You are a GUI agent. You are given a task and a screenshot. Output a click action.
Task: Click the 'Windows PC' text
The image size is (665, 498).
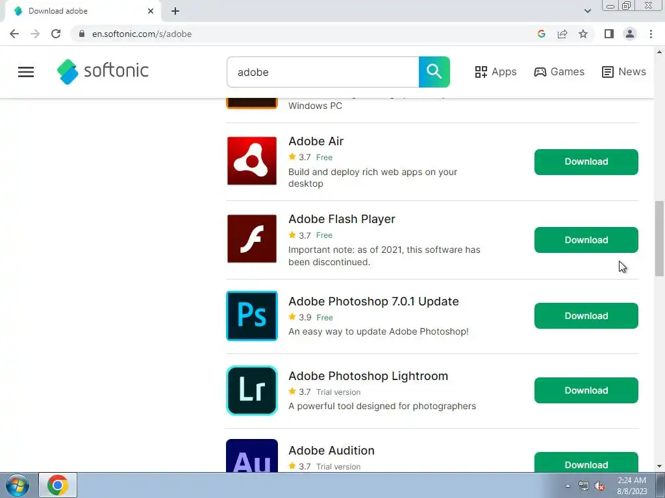[315, 106]
